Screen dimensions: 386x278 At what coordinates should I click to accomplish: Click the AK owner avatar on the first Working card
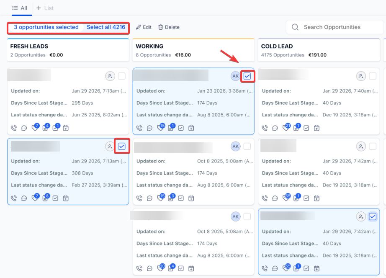coord(236,76)
